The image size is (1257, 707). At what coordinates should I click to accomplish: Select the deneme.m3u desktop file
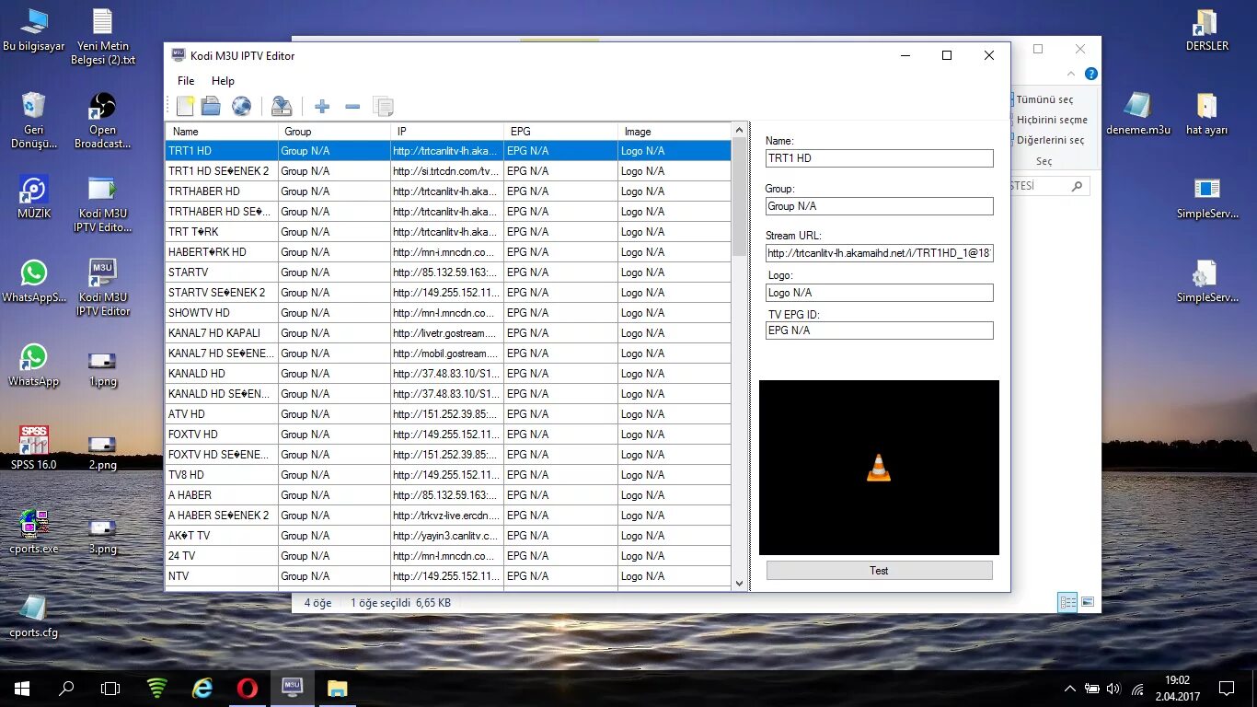click(x=1138, y=114)
